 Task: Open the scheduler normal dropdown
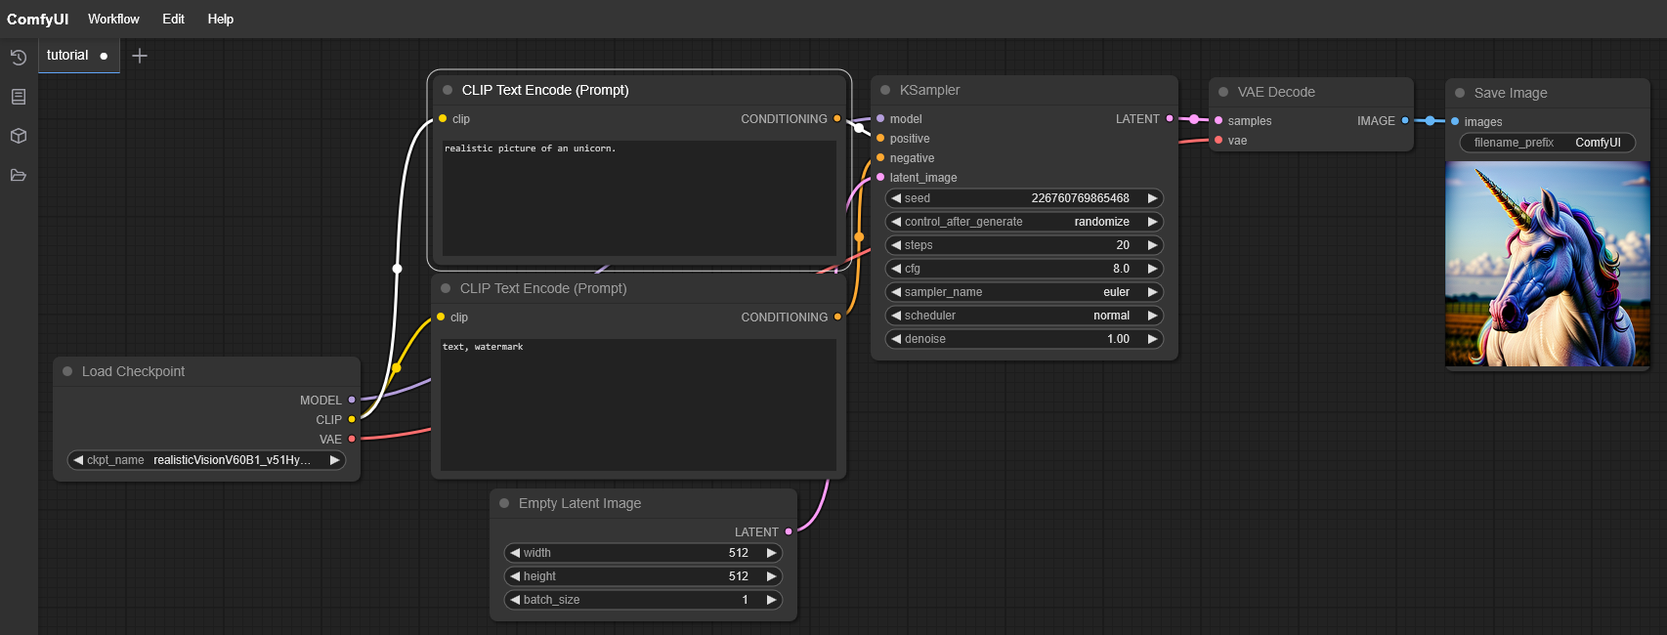click(1023, 316)
